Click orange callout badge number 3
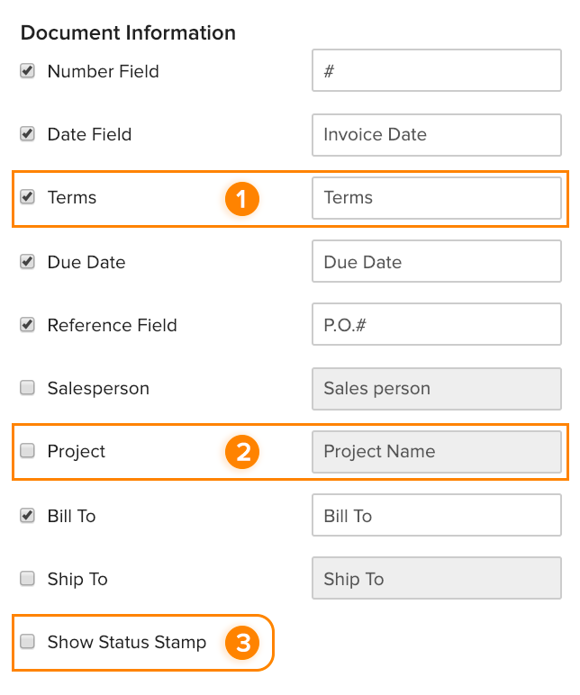The height and width of the screenshot is (695, 580). point(242,643)
